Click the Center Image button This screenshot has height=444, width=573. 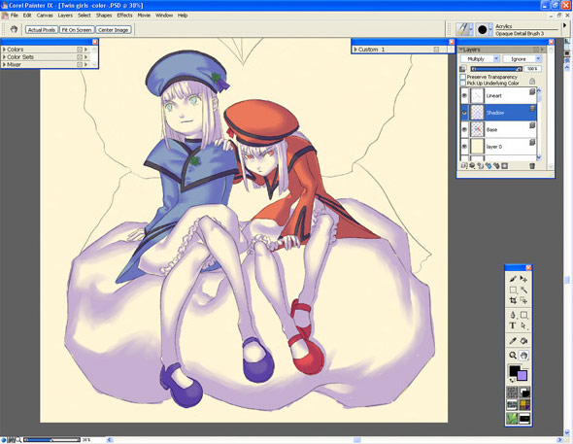click(x=113, y=30)
